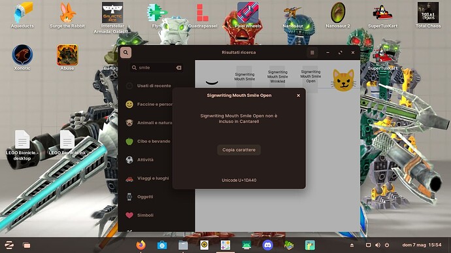
Task: Open the Software store from taskbar
Action: coord(162,245)
